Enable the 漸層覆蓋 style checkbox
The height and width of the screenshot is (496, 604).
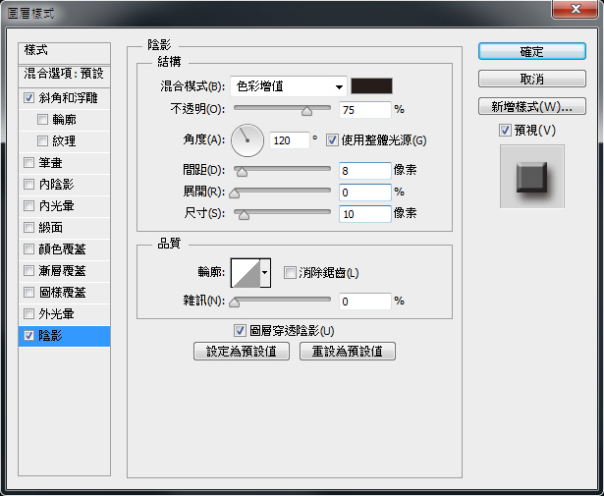(28, 270)
